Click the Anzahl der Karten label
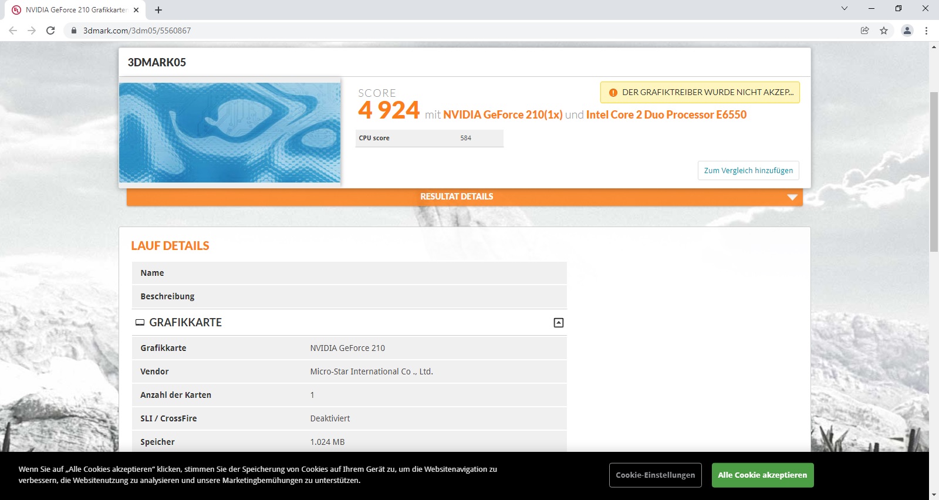This screenshot has height=500, width=939. click(175, 395)
